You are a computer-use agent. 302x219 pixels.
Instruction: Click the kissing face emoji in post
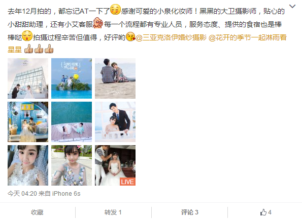130,36
